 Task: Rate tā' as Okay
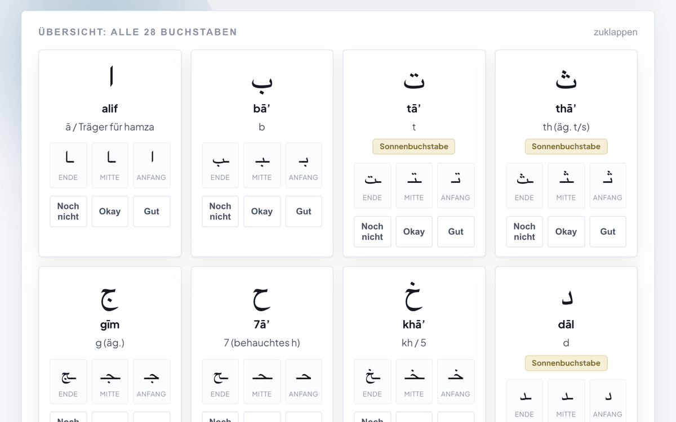click(x=414, y=232)
